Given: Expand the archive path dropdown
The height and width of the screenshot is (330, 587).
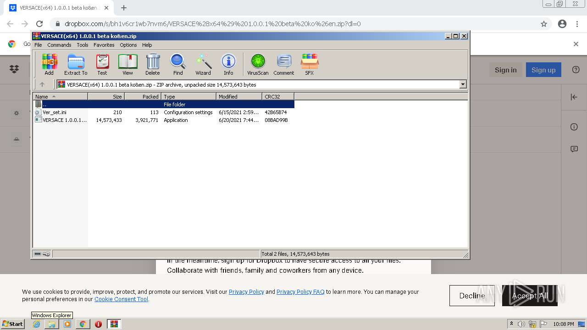Looking at the screenshot, I should coord(463,84).
